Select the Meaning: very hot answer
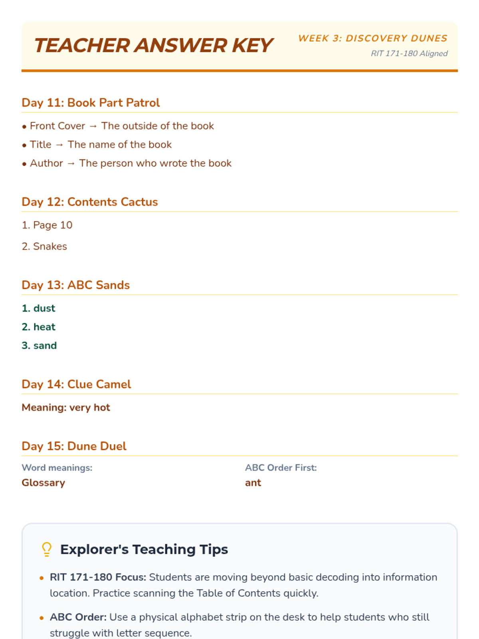Viewport: 479px width, 639px height. [66, 407]
